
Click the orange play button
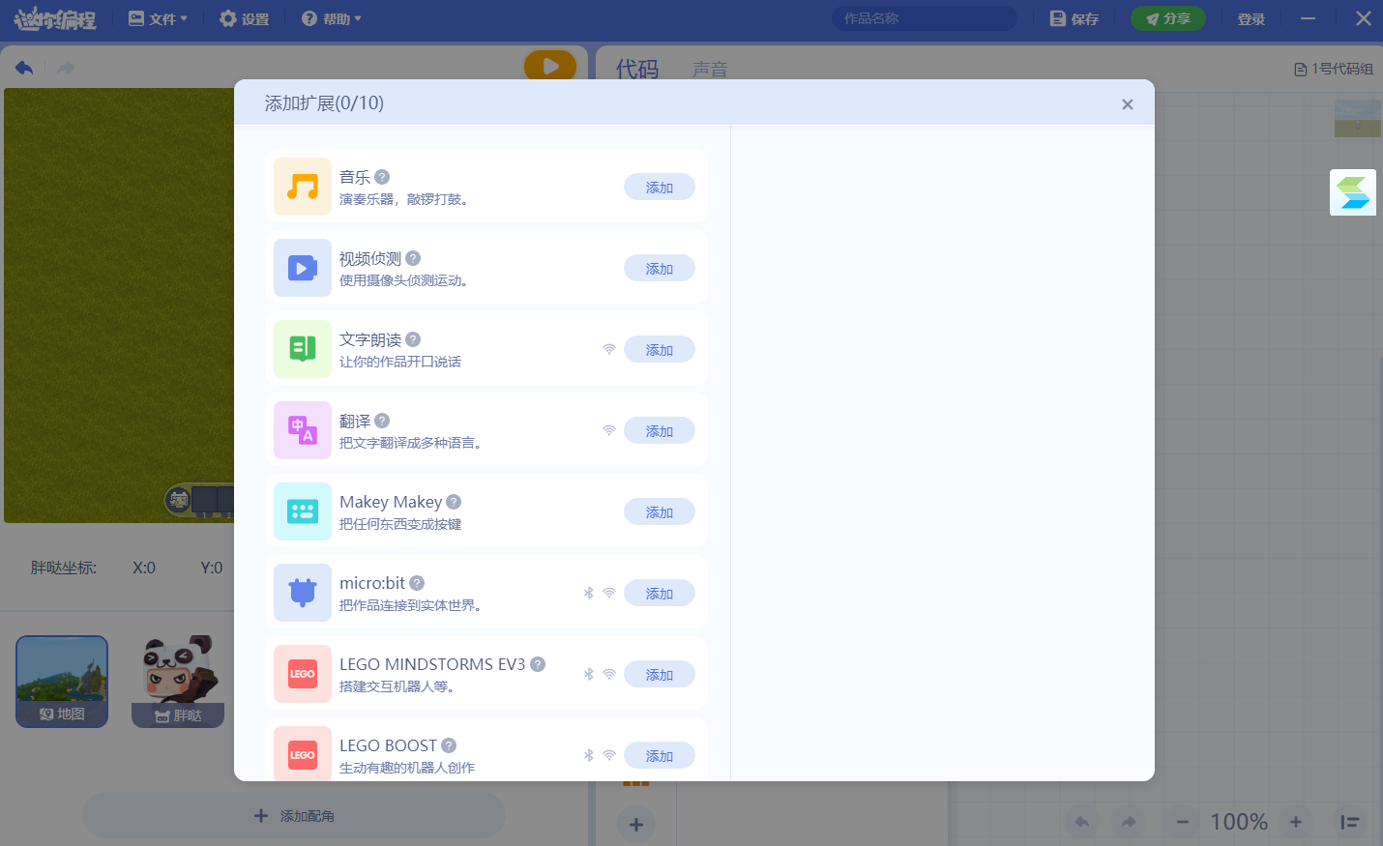[550, 66]
